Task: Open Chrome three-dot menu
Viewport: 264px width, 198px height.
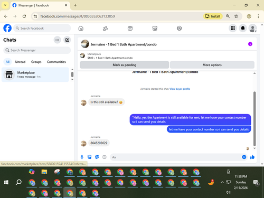Action: point(258,16)
